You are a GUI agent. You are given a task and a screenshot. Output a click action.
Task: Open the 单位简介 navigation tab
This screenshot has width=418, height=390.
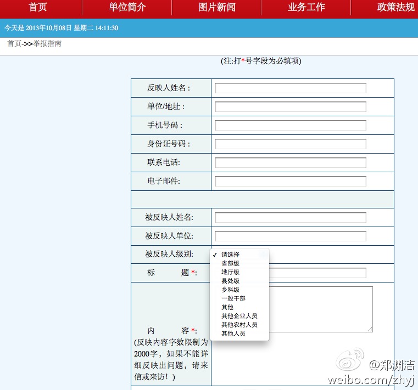pos(127,7)
